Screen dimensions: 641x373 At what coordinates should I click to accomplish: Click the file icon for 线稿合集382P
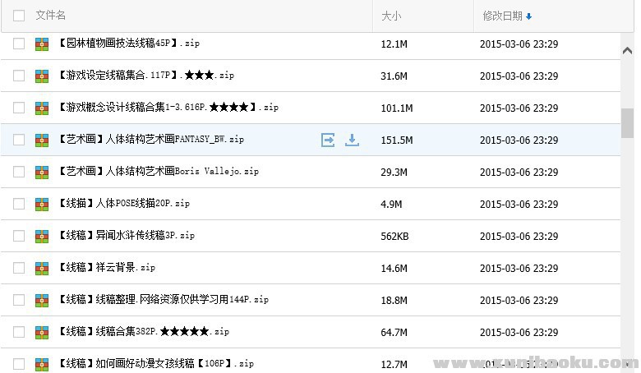click(x=42, y=332)
